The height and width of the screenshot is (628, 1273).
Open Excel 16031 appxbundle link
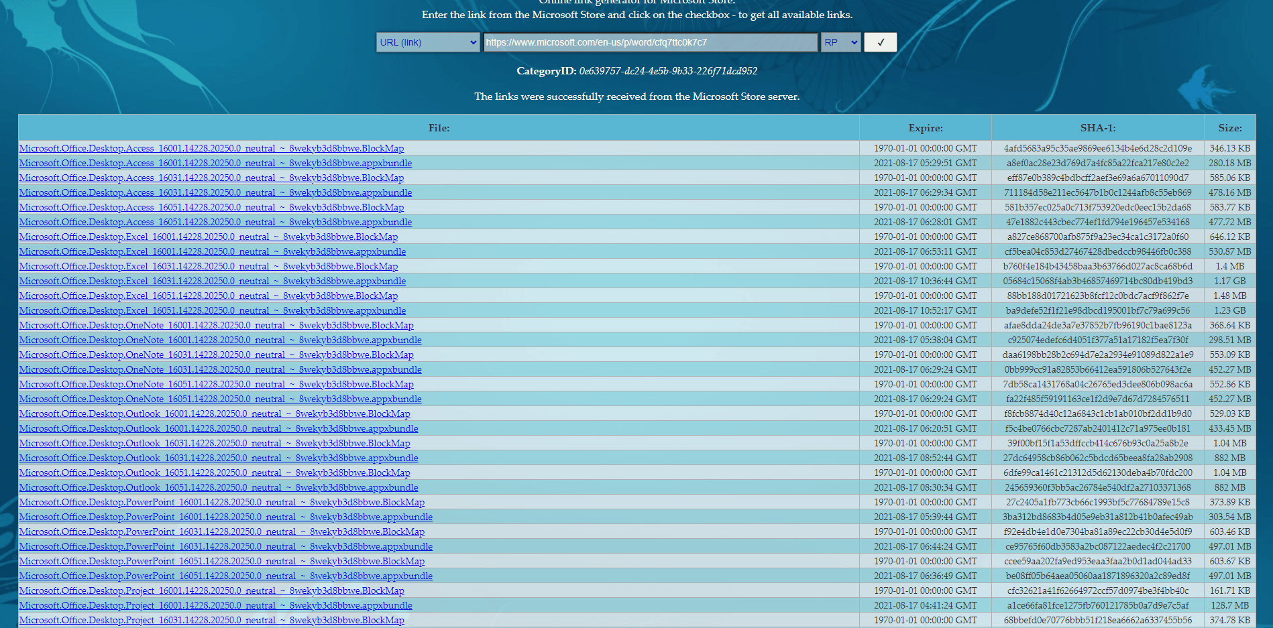pos(213,281)
